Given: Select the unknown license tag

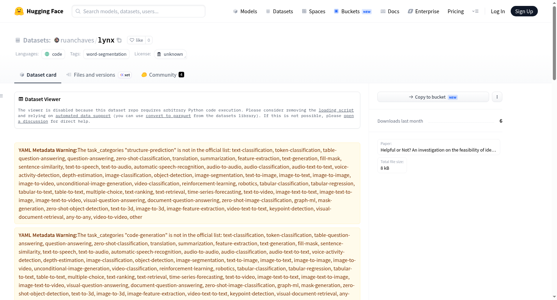Looking at the screenshot, I should pyautogui.click(x=170, y=54).
